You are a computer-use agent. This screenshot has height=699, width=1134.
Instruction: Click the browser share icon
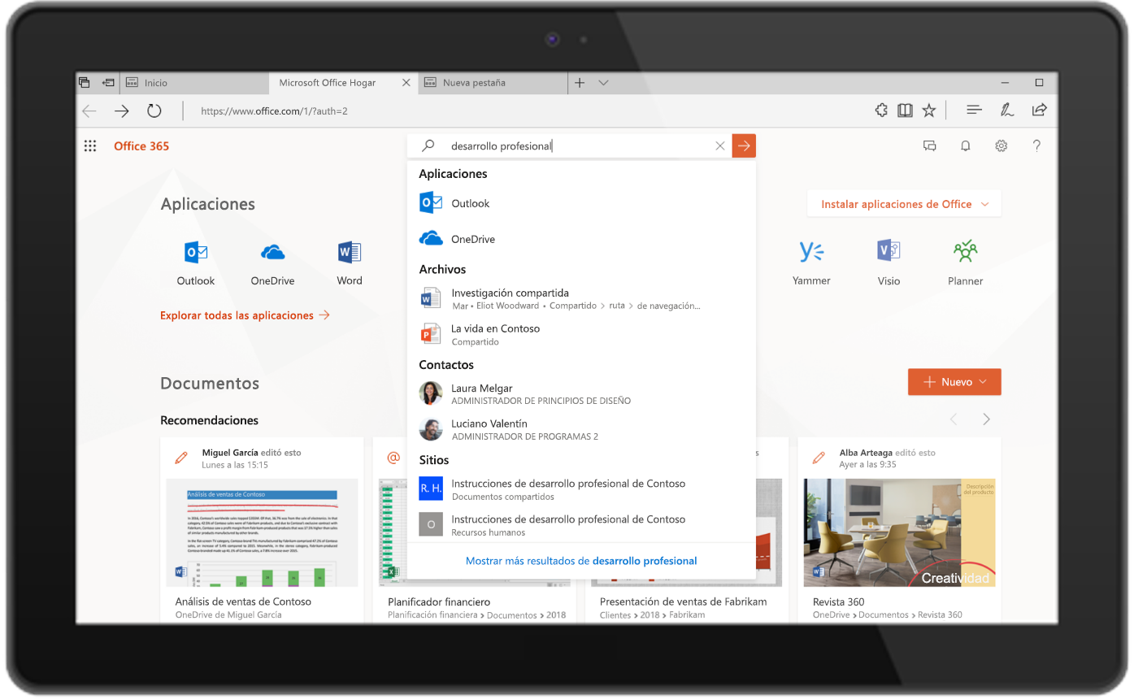[1039, 111]
